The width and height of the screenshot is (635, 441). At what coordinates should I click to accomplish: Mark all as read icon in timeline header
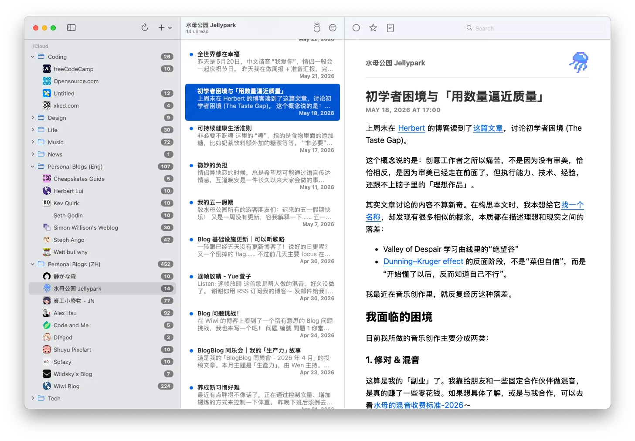pyautogui.click(x=317, y=28)
